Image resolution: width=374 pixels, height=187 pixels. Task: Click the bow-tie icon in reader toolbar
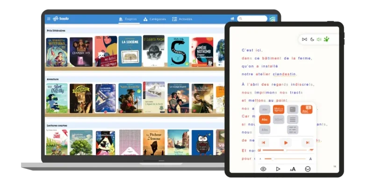305,39
